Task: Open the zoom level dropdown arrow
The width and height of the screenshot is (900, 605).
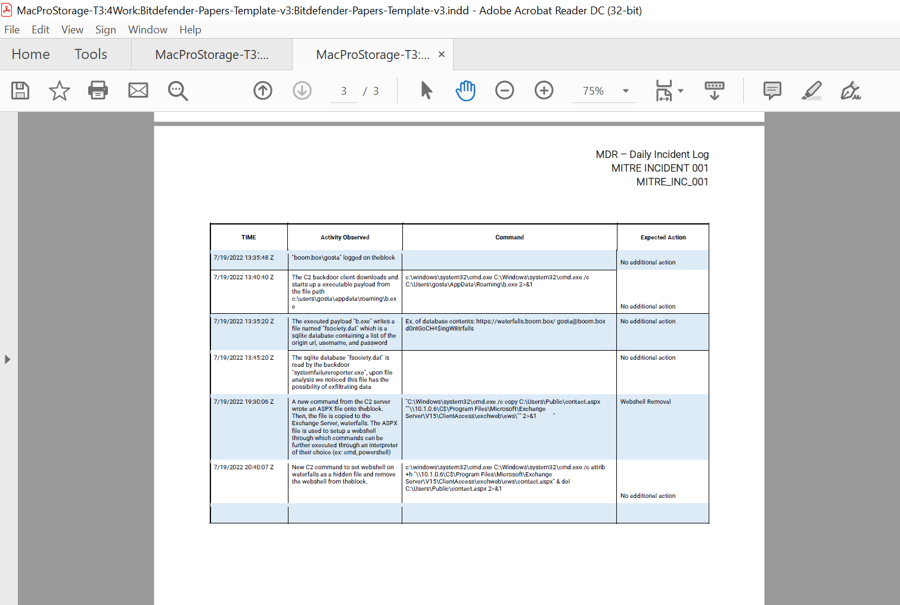Action: tap(626, 91)
